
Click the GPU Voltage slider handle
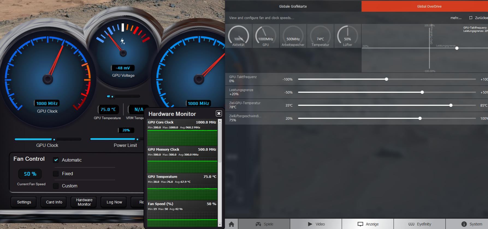112,97
